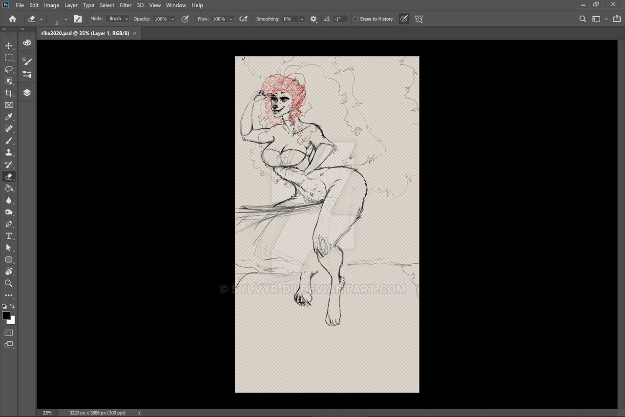This screenshot has height=417, width=625.
Task: Open the Filter menu
Action: (125, 5)
